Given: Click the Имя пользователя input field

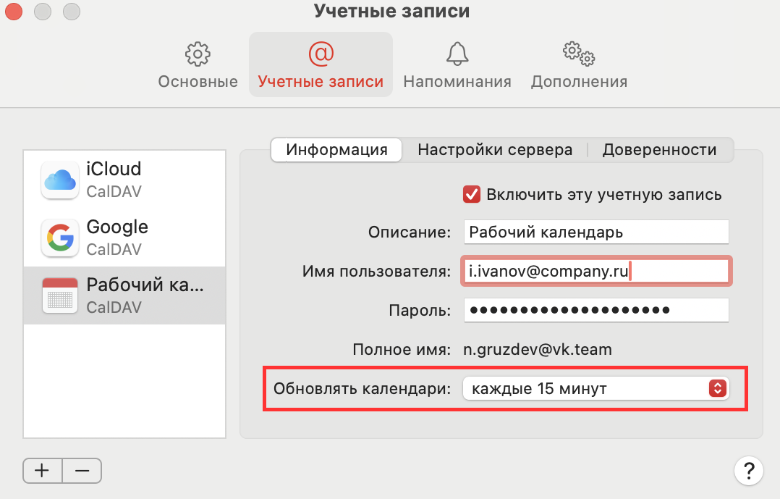Looking at the screenshot, I should point(595,271).
